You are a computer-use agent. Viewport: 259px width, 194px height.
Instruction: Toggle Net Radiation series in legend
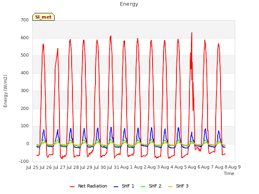[x=89, y=186]
